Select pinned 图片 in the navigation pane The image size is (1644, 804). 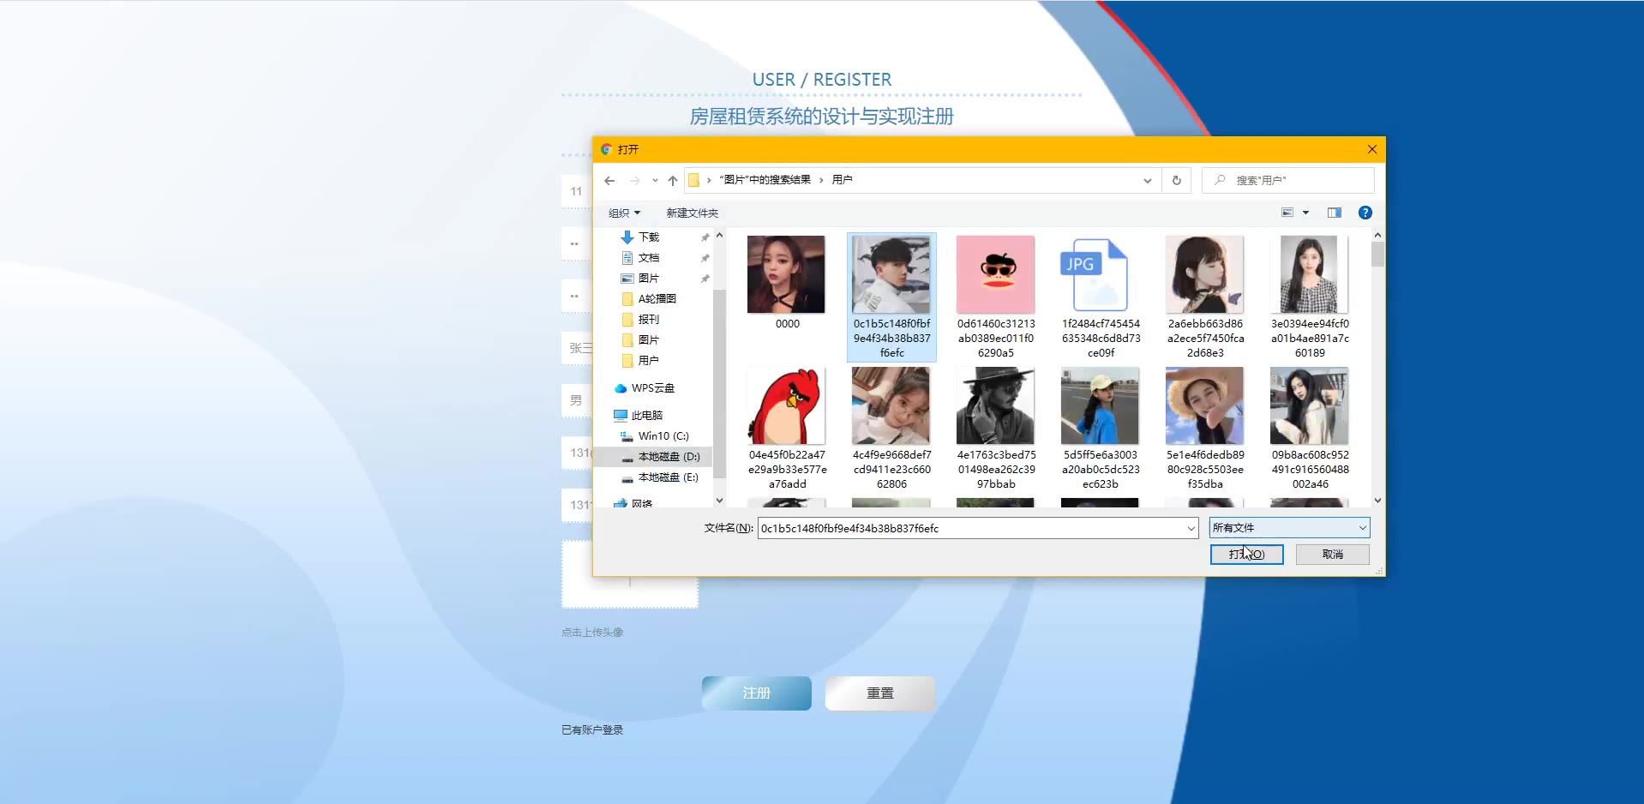(649, 279)
